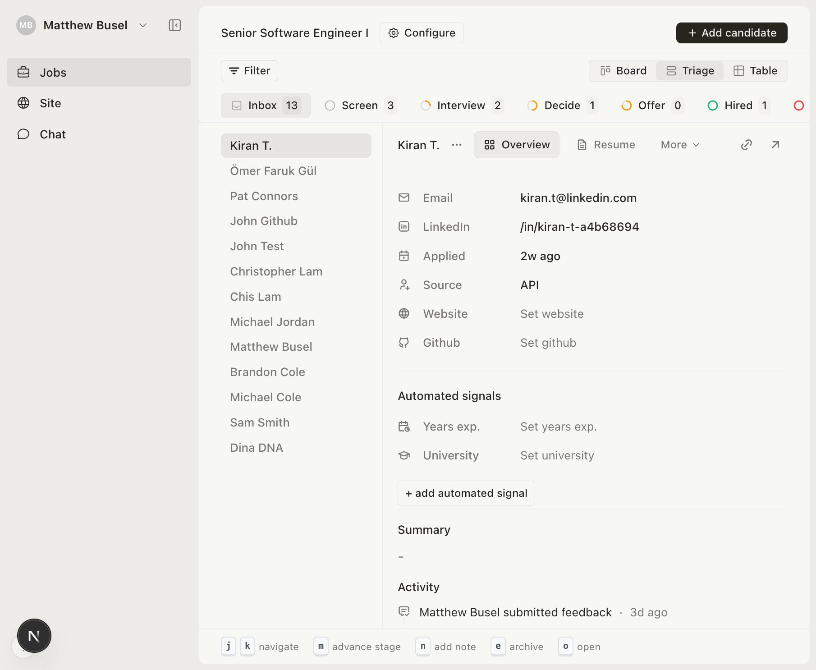Select candidate Ömer Faruk Gül
Screen dimensions: 816x670
click(x=296, y=171)
